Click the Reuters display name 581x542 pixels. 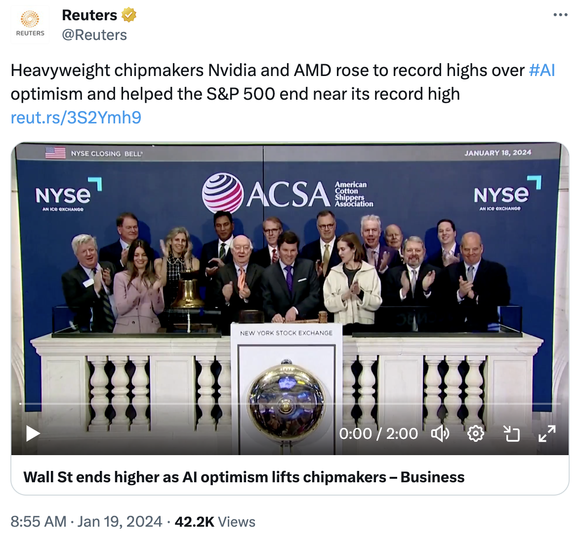click(x=89, y=15)
